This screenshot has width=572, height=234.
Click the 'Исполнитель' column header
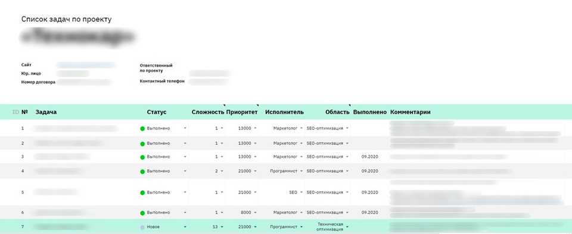pos(284,112)
